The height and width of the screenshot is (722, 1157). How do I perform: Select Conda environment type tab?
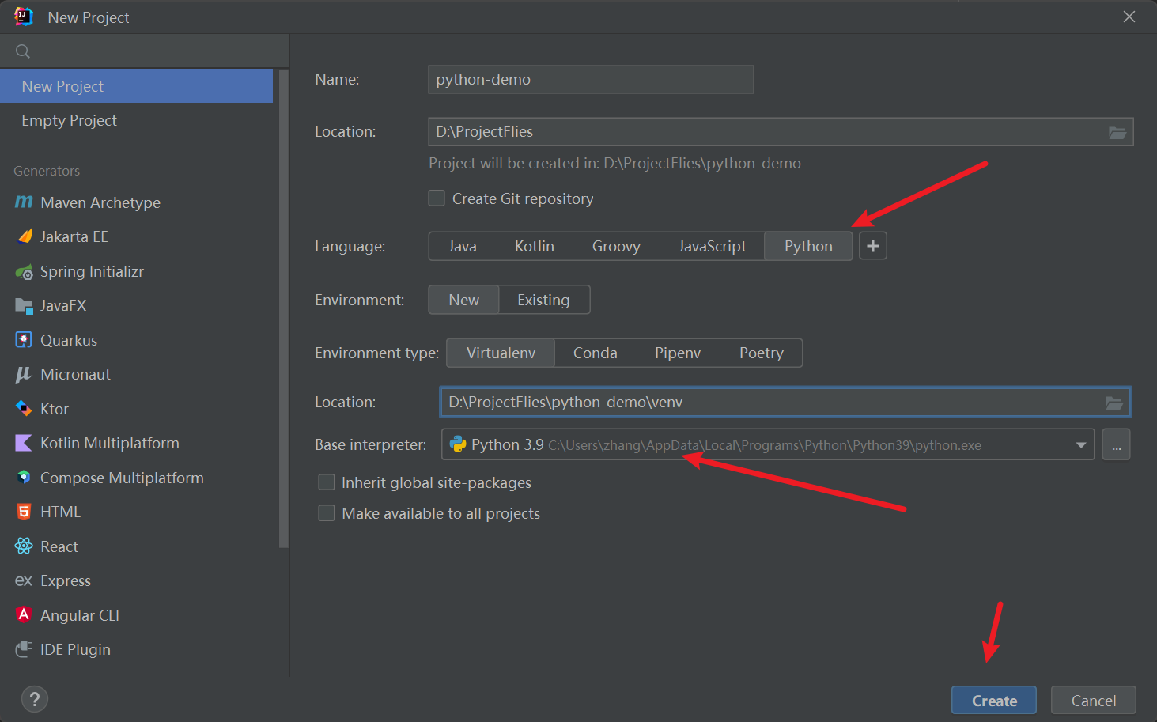[x=595, y=353]
